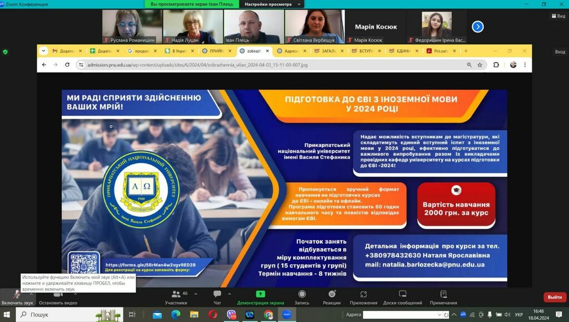Click the Запись record button
This screenshot has width=569, height=322.
[x=302, y=297]
